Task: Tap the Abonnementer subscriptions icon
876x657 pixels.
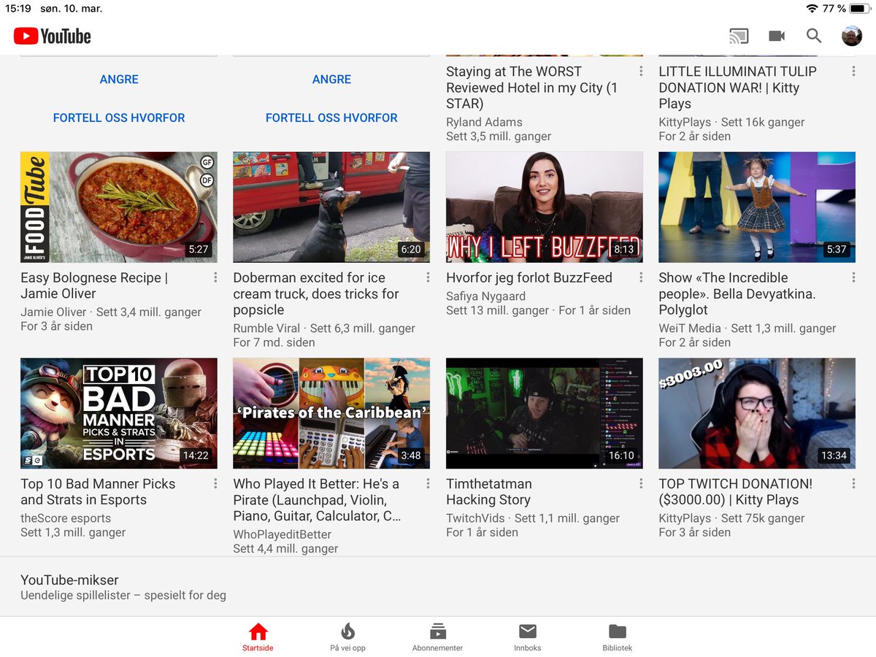Action: [437, 631]
